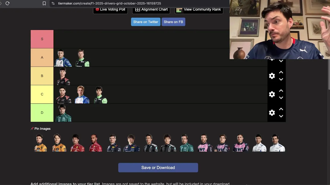The image size is (330, 185).
Task: Open the Live Voting Poll button
Action: (x=110, y=10)
